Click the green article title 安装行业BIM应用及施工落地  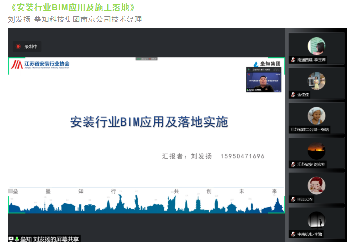[x=72, y=8]
